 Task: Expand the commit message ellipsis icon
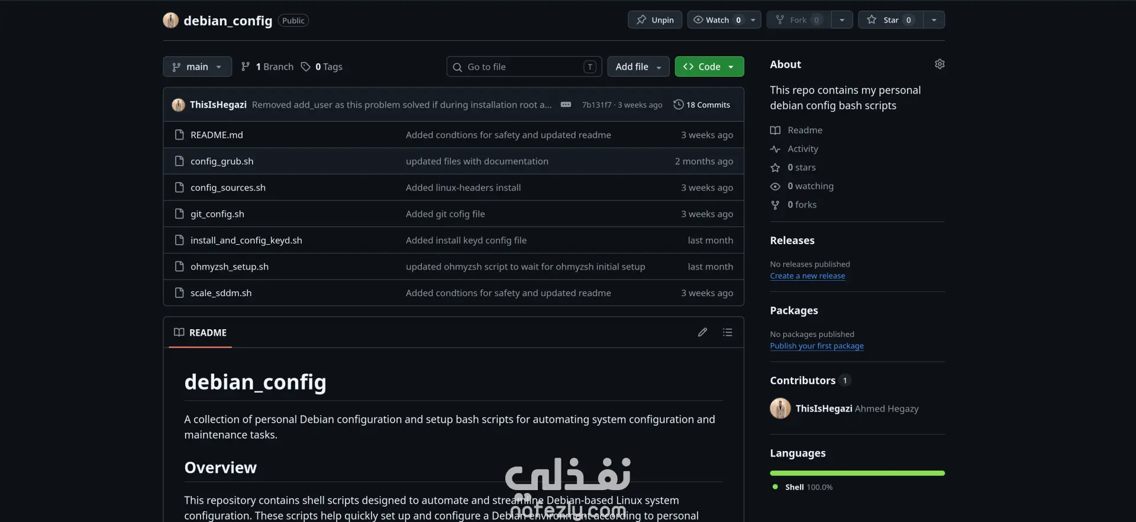coord(566,105)
